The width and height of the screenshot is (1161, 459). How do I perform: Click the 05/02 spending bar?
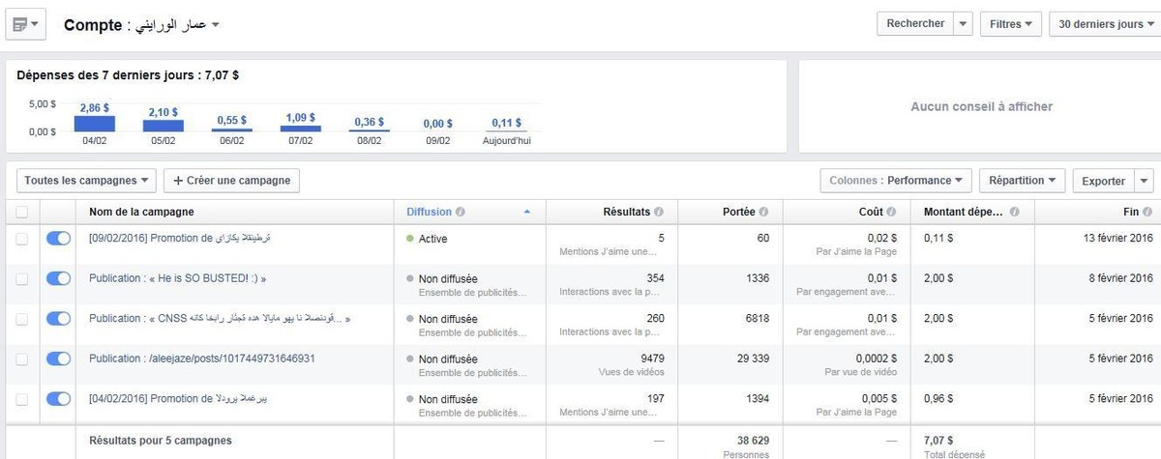click(164, 126)
